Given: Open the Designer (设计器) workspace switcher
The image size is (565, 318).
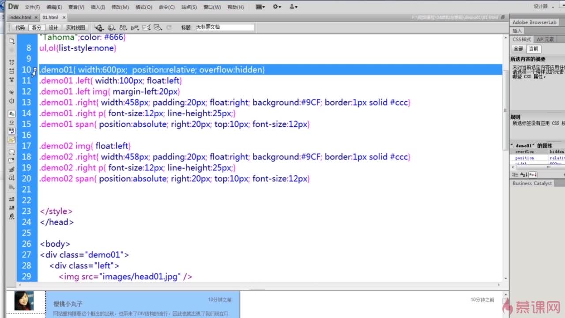Looking at the screenshot, I should (x=543, y=7).
